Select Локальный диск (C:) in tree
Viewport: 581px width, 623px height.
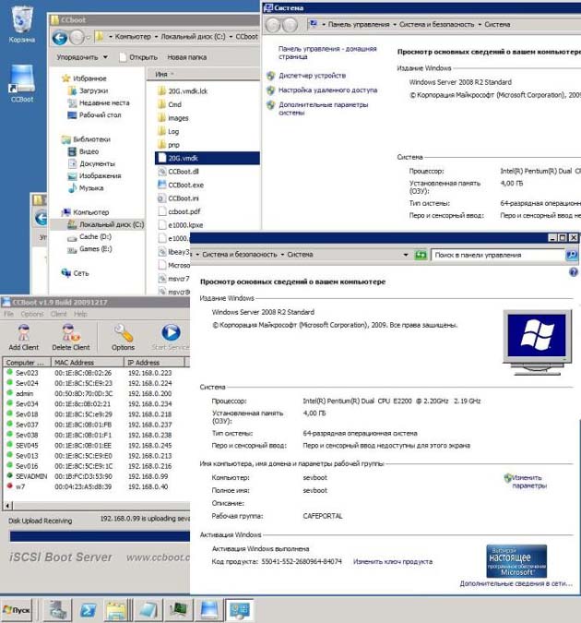pyautogui.click(x=106, y=224)
